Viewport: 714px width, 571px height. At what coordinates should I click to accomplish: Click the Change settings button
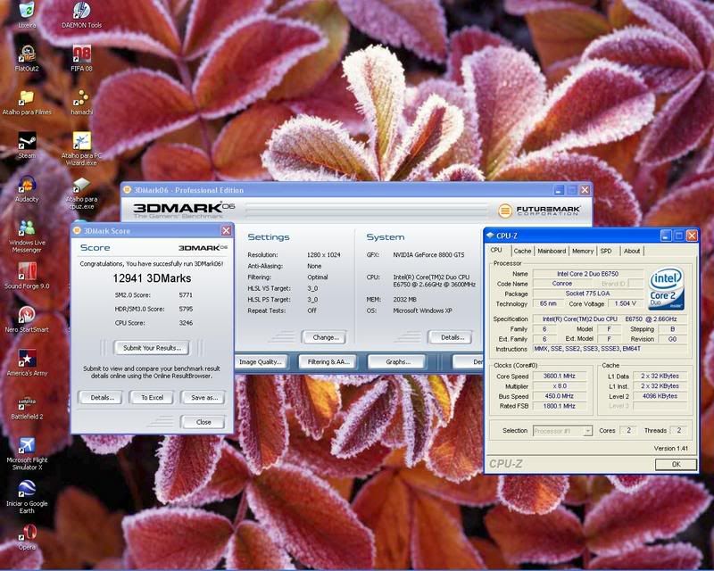pyautogui.click(x=324, y=337)
